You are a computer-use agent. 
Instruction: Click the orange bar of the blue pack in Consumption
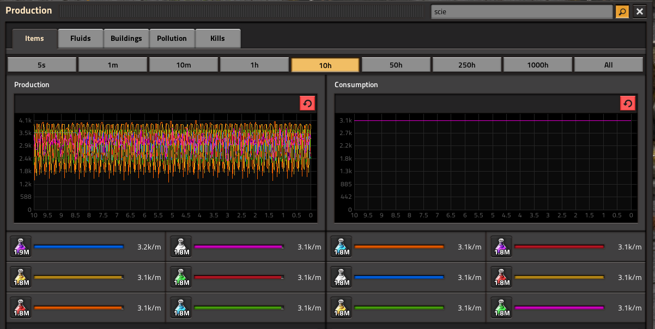399,247
